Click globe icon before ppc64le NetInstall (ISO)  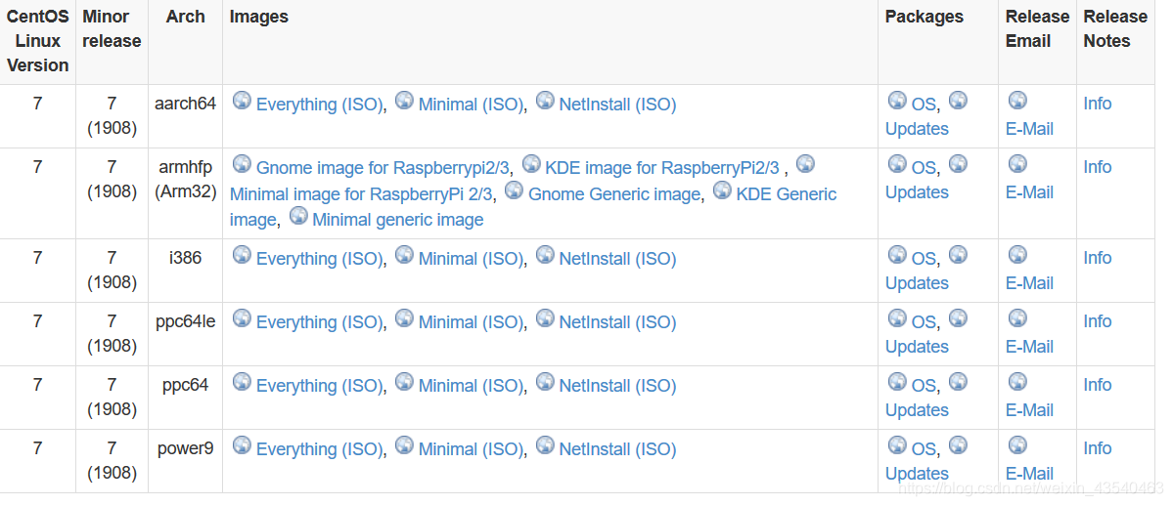pos(545,318)
